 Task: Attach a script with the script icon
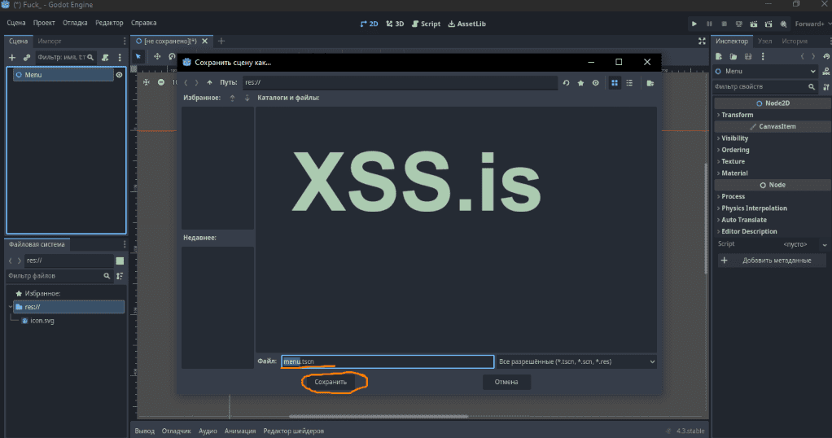[x=105, y=57]
